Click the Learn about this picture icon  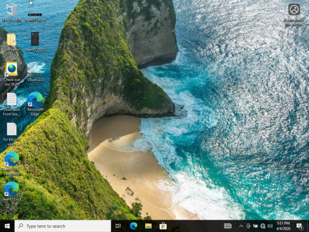[294, 15]
